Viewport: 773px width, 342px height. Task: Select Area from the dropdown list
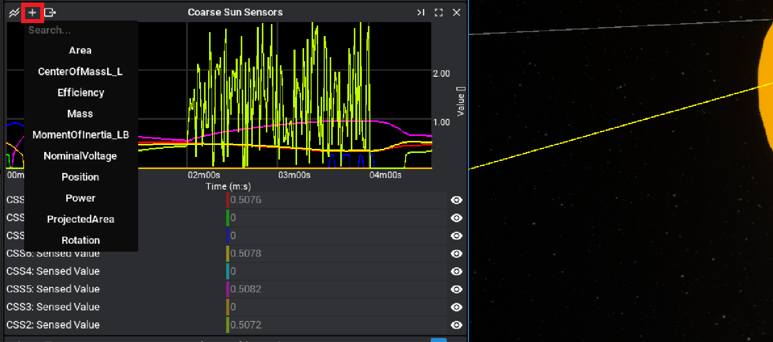coord(80,51)
